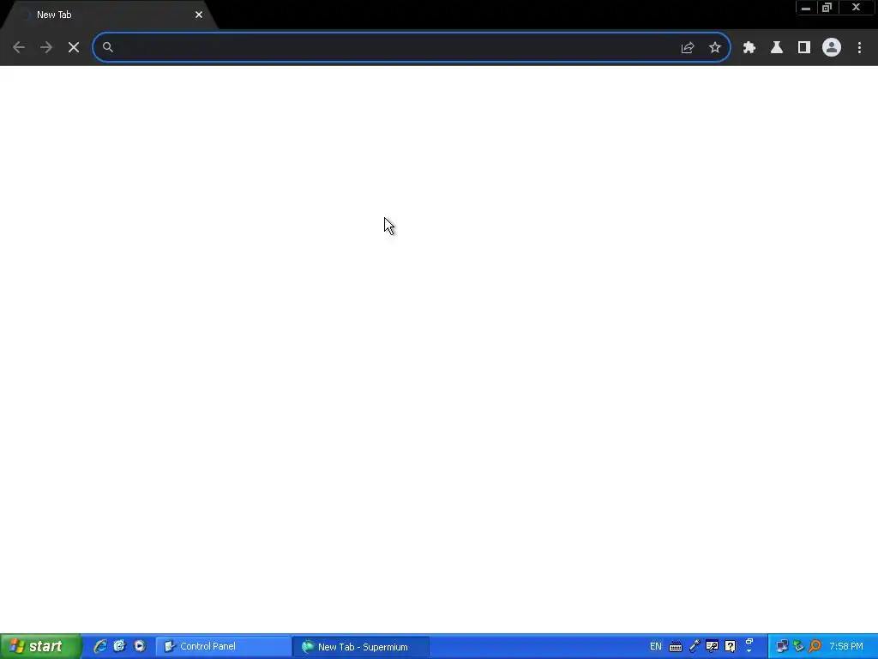This screenshot has width=878, height=659.
Task: Click the search icon in address bar
Action: point(107,48)
